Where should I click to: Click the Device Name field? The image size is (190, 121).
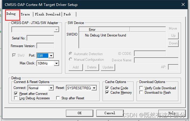[x=156, y=60]
